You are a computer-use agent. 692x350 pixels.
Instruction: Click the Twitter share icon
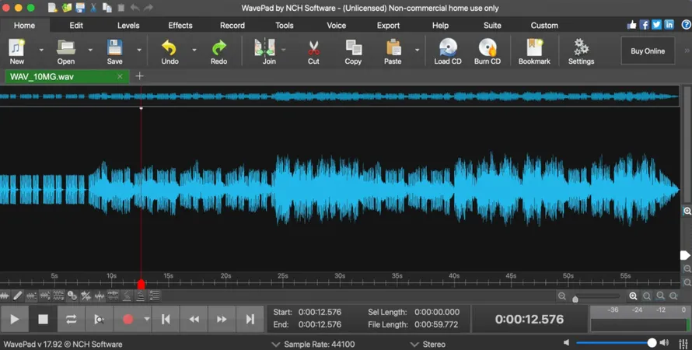click(x=657, y=25)
